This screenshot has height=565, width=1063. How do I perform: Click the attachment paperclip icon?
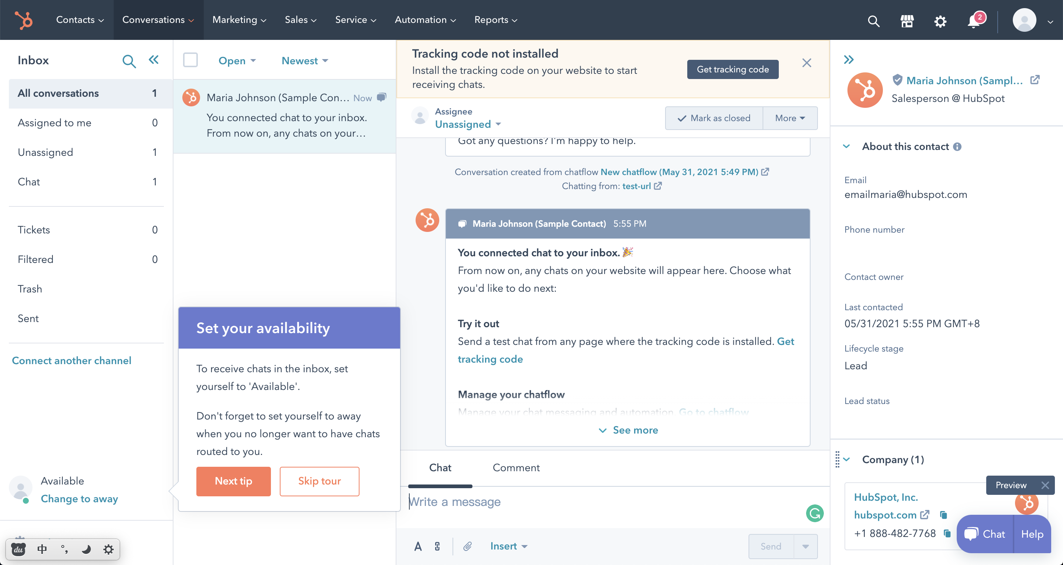coord(468,546)
